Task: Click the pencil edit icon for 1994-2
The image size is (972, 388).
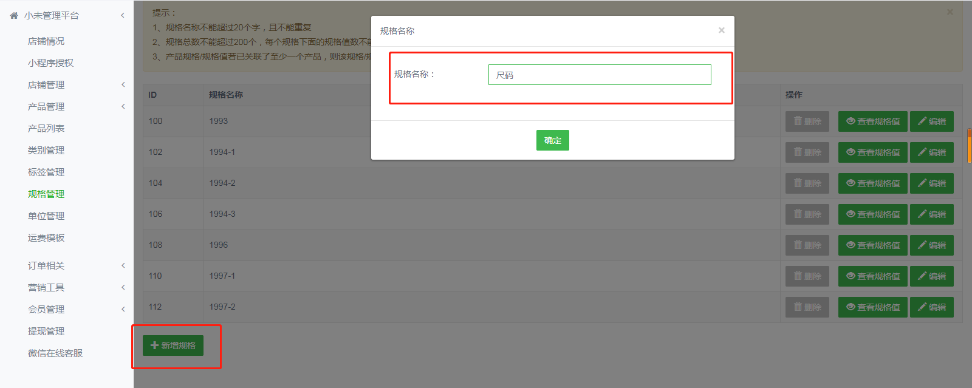Action: click(x=922, y=183)
